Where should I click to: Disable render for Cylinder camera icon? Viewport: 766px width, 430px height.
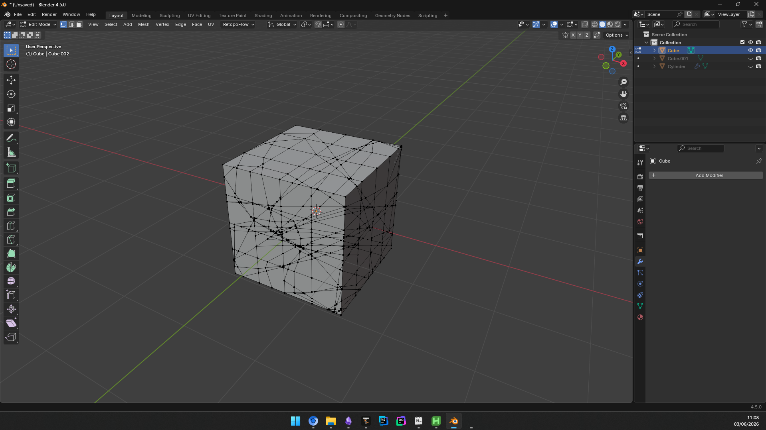[759, 66]
